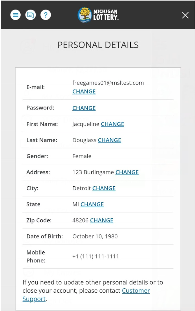Select the e-mail address text
The width and height of the screenshot is (195, 311).
(x=108, y=83)
